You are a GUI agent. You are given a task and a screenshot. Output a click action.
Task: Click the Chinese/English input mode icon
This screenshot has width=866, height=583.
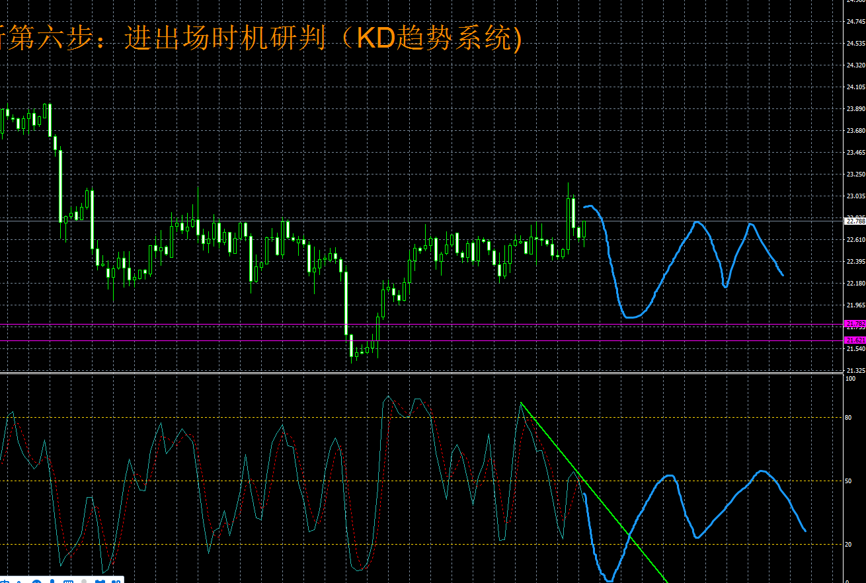pyautogui.click(x=4, y=581)
